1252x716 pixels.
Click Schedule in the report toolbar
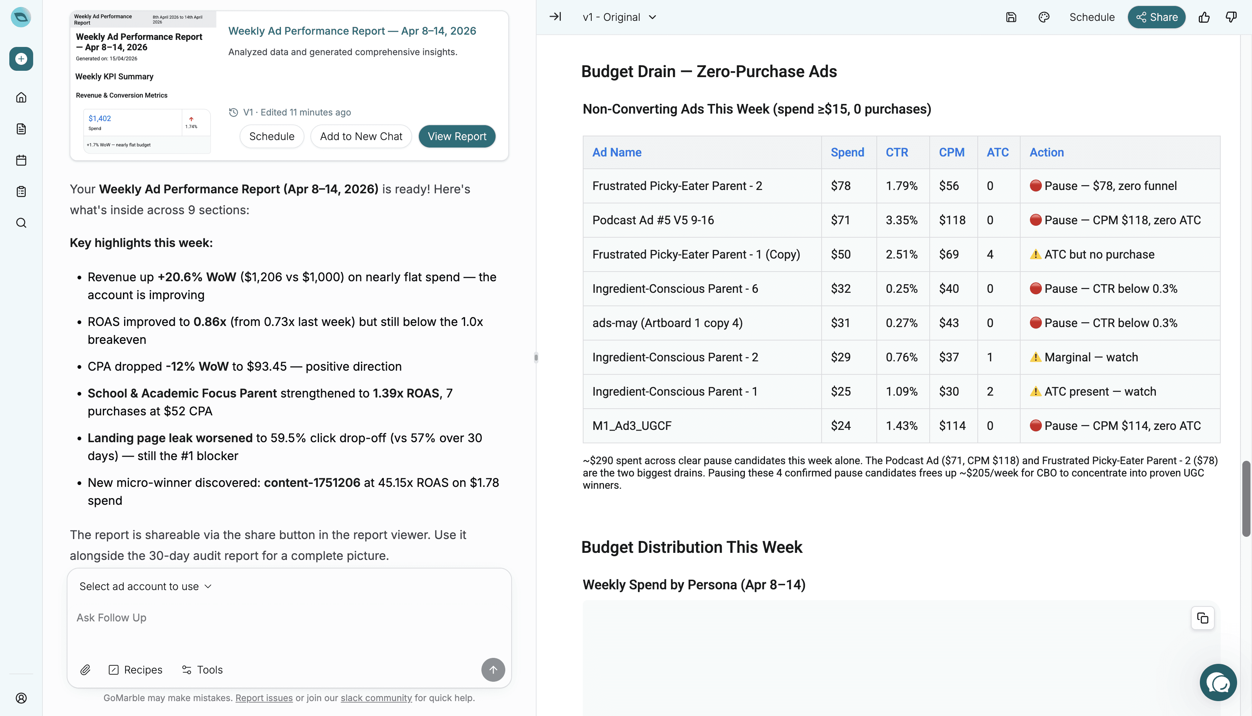click(x=1092, y=17)
